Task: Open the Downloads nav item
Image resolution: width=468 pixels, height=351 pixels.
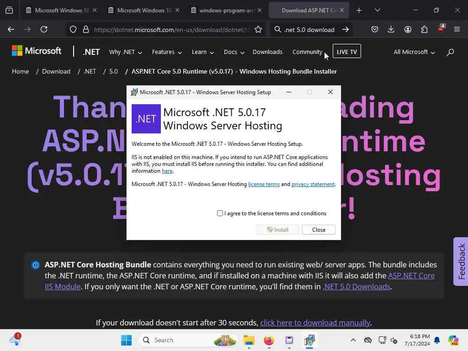Action: tap(267, 52)
